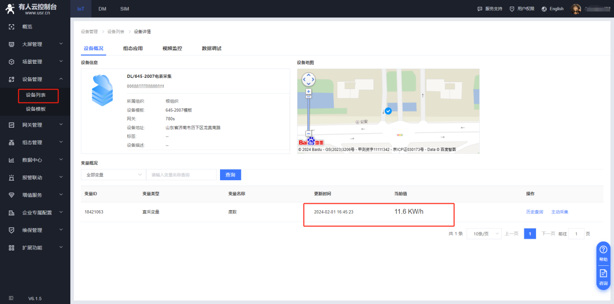The width and height of the screenshot is (614, 304).
Task: Click the 概览 overview sidebar icon
Action: point(12,27)
